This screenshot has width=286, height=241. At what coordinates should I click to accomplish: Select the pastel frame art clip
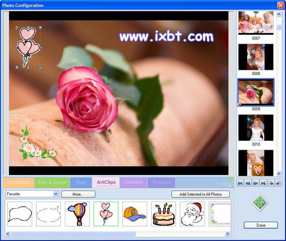coord(220,214)
